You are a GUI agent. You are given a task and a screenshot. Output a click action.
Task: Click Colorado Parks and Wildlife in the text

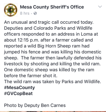(x=63, y=28)
